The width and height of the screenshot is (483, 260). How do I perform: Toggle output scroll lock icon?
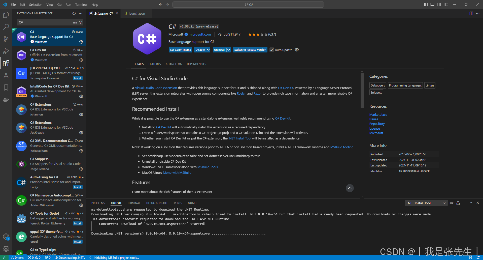pos(458,203)
